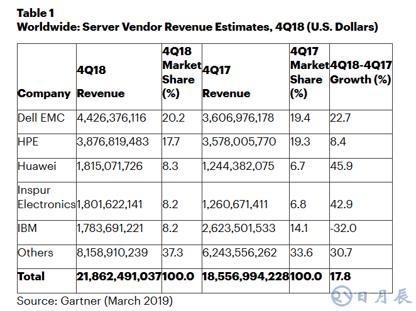416x311 pixels.
Task: Select Huawei's 45.9 growth cell
Action: (x=341, y=166)
